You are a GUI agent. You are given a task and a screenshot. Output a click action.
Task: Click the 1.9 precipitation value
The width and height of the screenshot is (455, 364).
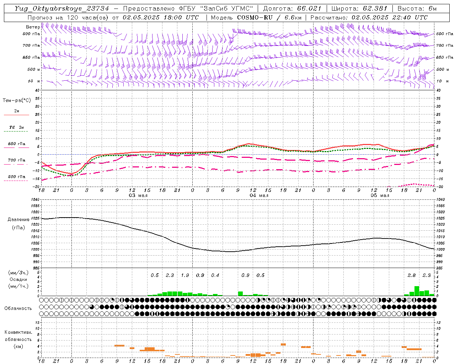[185, 275]
